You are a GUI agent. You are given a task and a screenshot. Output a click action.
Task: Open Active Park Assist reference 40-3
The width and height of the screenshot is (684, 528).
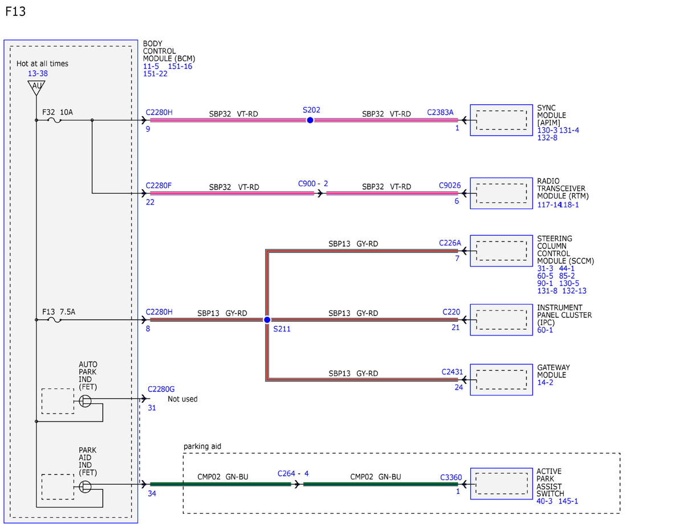pos(545,501)
